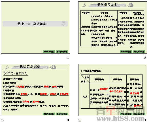This screenshot has width=149, height=122.
Task: Select slide 4 thumbnail with logic structures table
Action: coord(113,90)
